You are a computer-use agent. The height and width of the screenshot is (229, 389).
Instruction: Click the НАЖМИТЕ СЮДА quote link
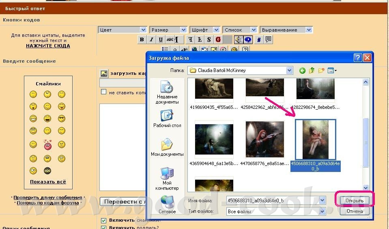pos(48,46)
